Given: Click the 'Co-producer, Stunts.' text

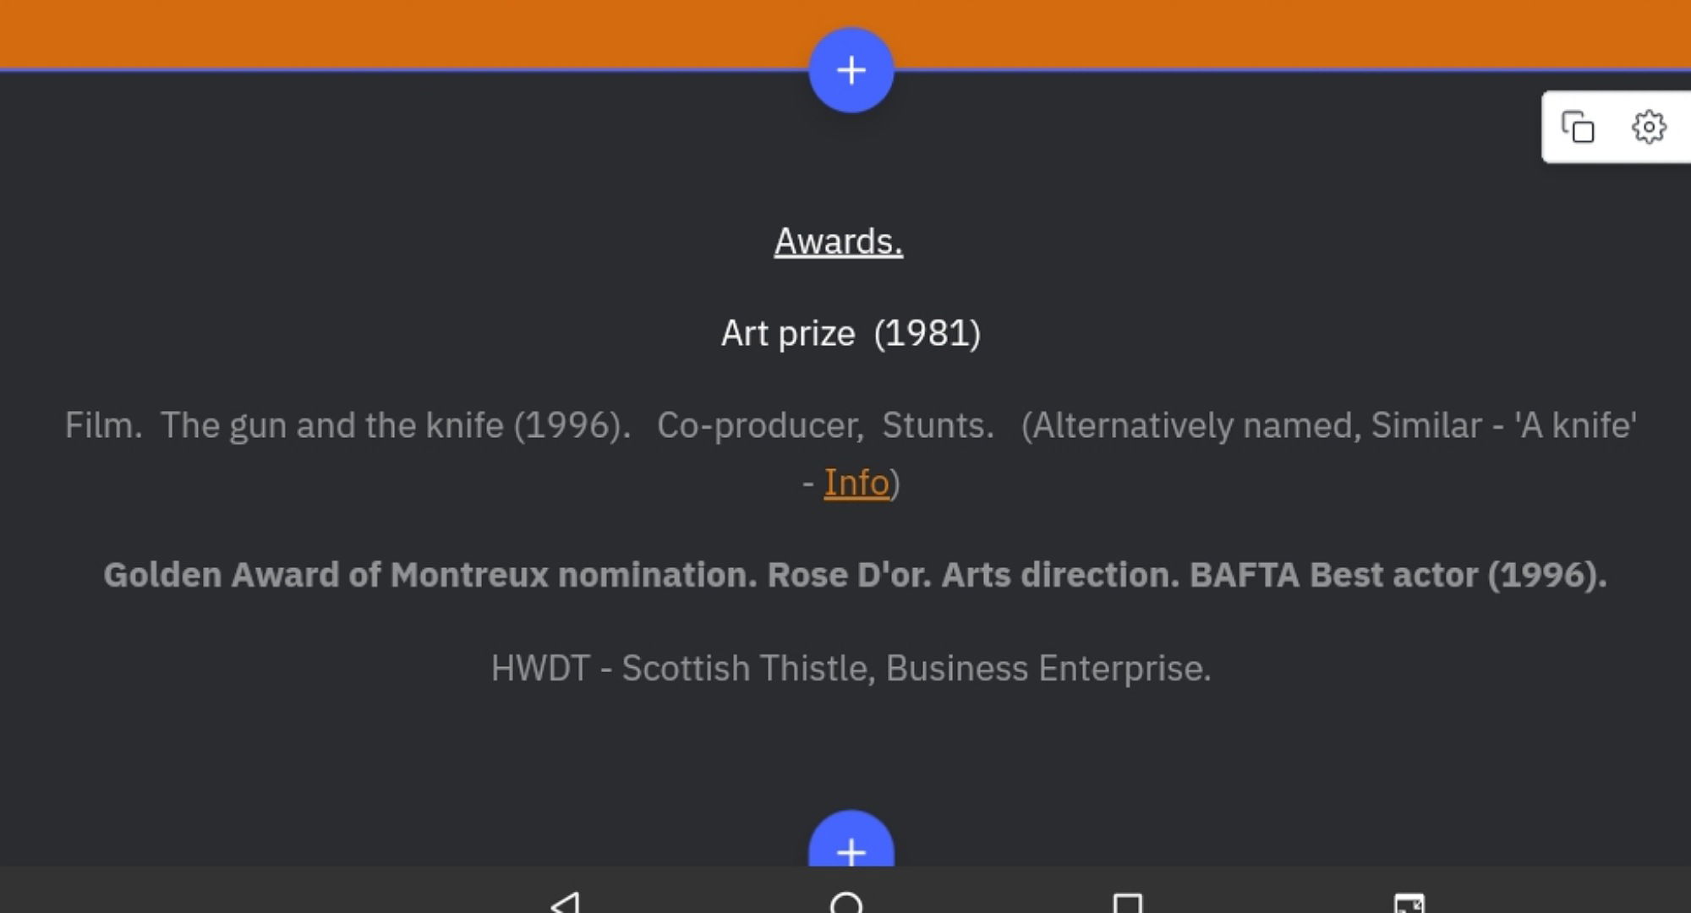Looking at the screenshot, I should (826, 425).
